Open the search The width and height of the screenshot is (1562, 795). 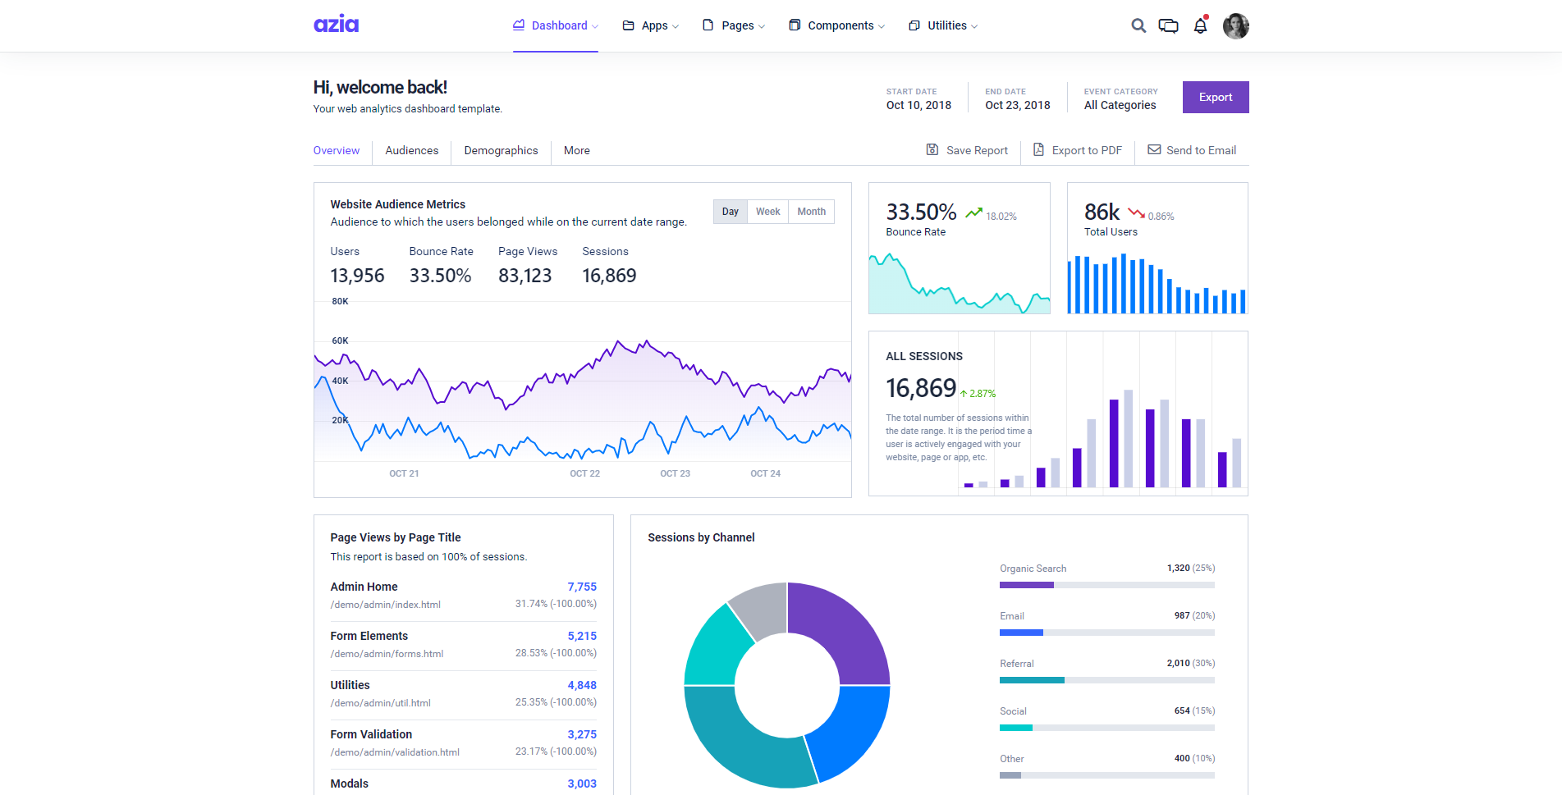[x=1138, y=25]
